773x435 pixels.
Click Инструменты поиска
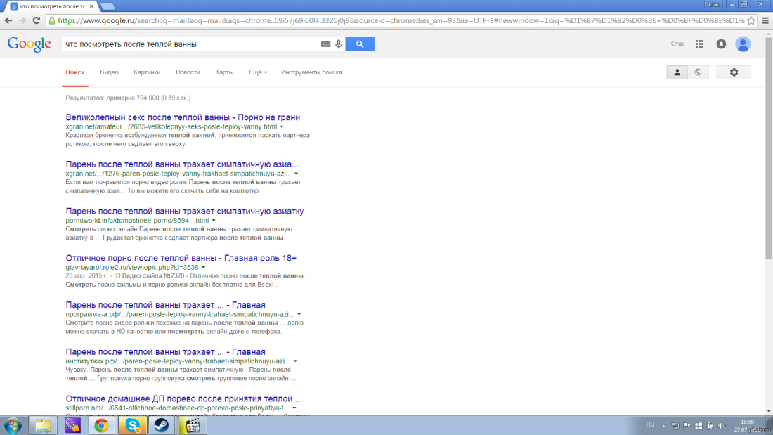311,72
